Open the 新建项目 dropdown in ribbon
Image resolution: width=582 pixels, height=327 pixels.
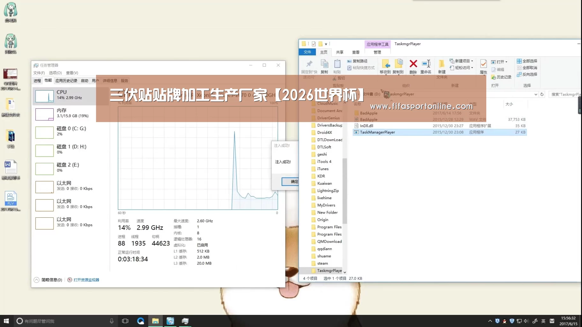coord(461,61)
